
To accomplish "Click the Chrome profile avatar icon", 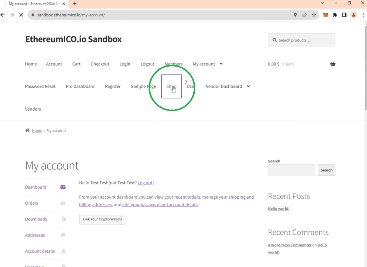I will (354, 15).
